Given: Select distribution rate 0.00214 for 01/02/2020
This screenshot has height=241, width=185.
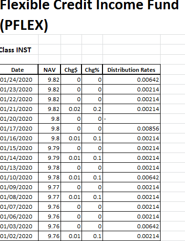Looking at the screenshot, I should (131, 236).
